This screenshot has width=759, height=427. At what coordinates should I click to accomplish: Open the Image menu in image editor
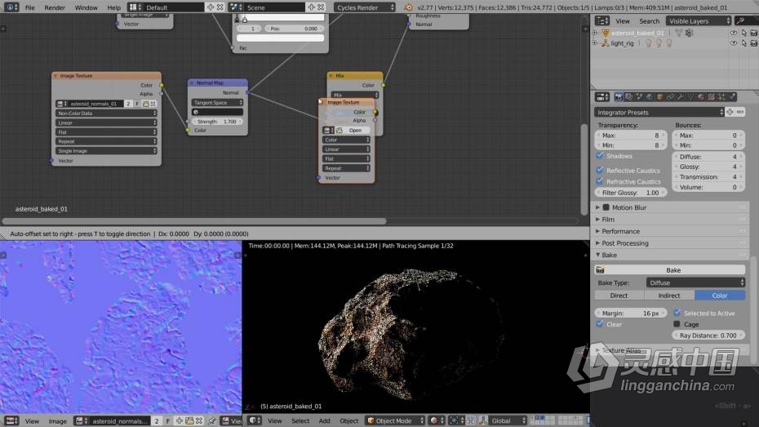(x=58, y=421)
